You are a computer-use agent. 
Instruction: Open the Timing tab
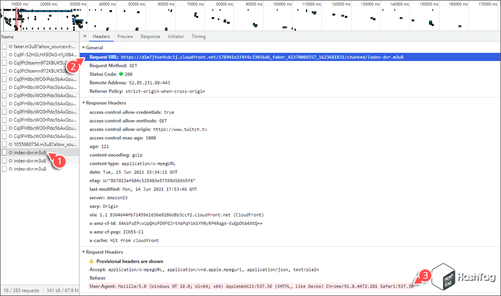[x=199, y=36]
